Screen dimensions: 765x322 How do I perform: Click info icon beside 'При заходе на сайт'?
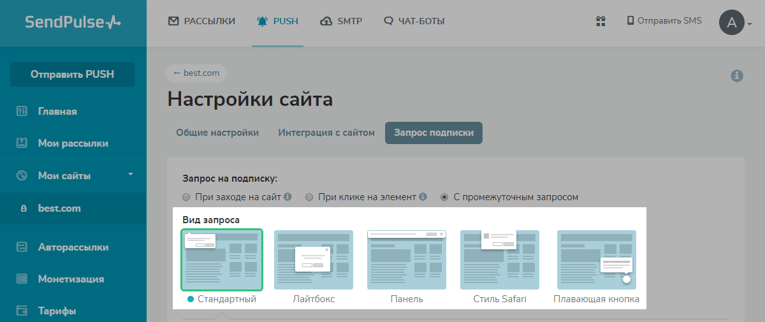pyautogui.click(x=288, y=197)
